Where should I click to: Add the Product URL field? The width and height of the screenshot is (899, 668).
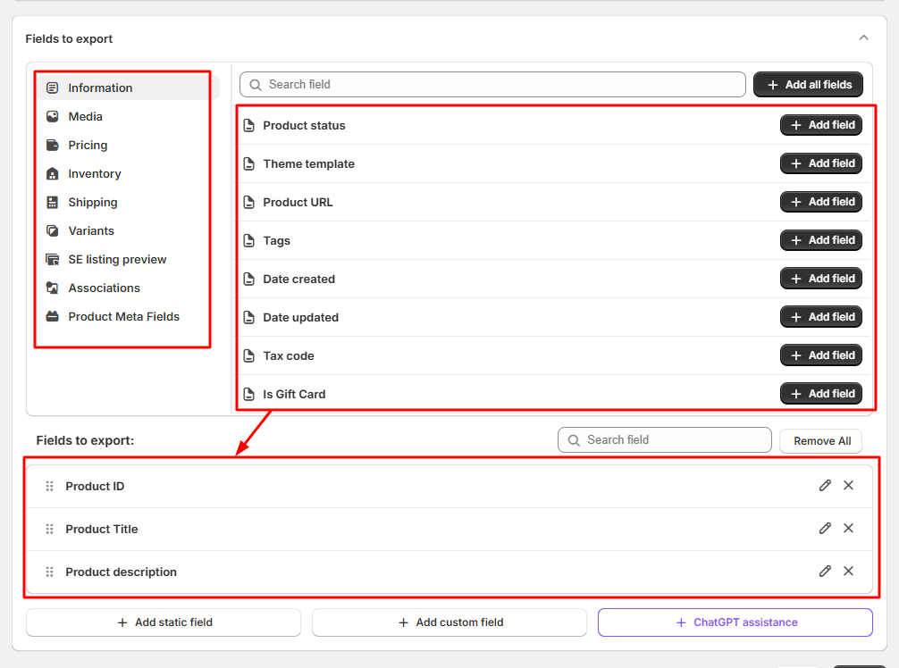tap(821, 202)
